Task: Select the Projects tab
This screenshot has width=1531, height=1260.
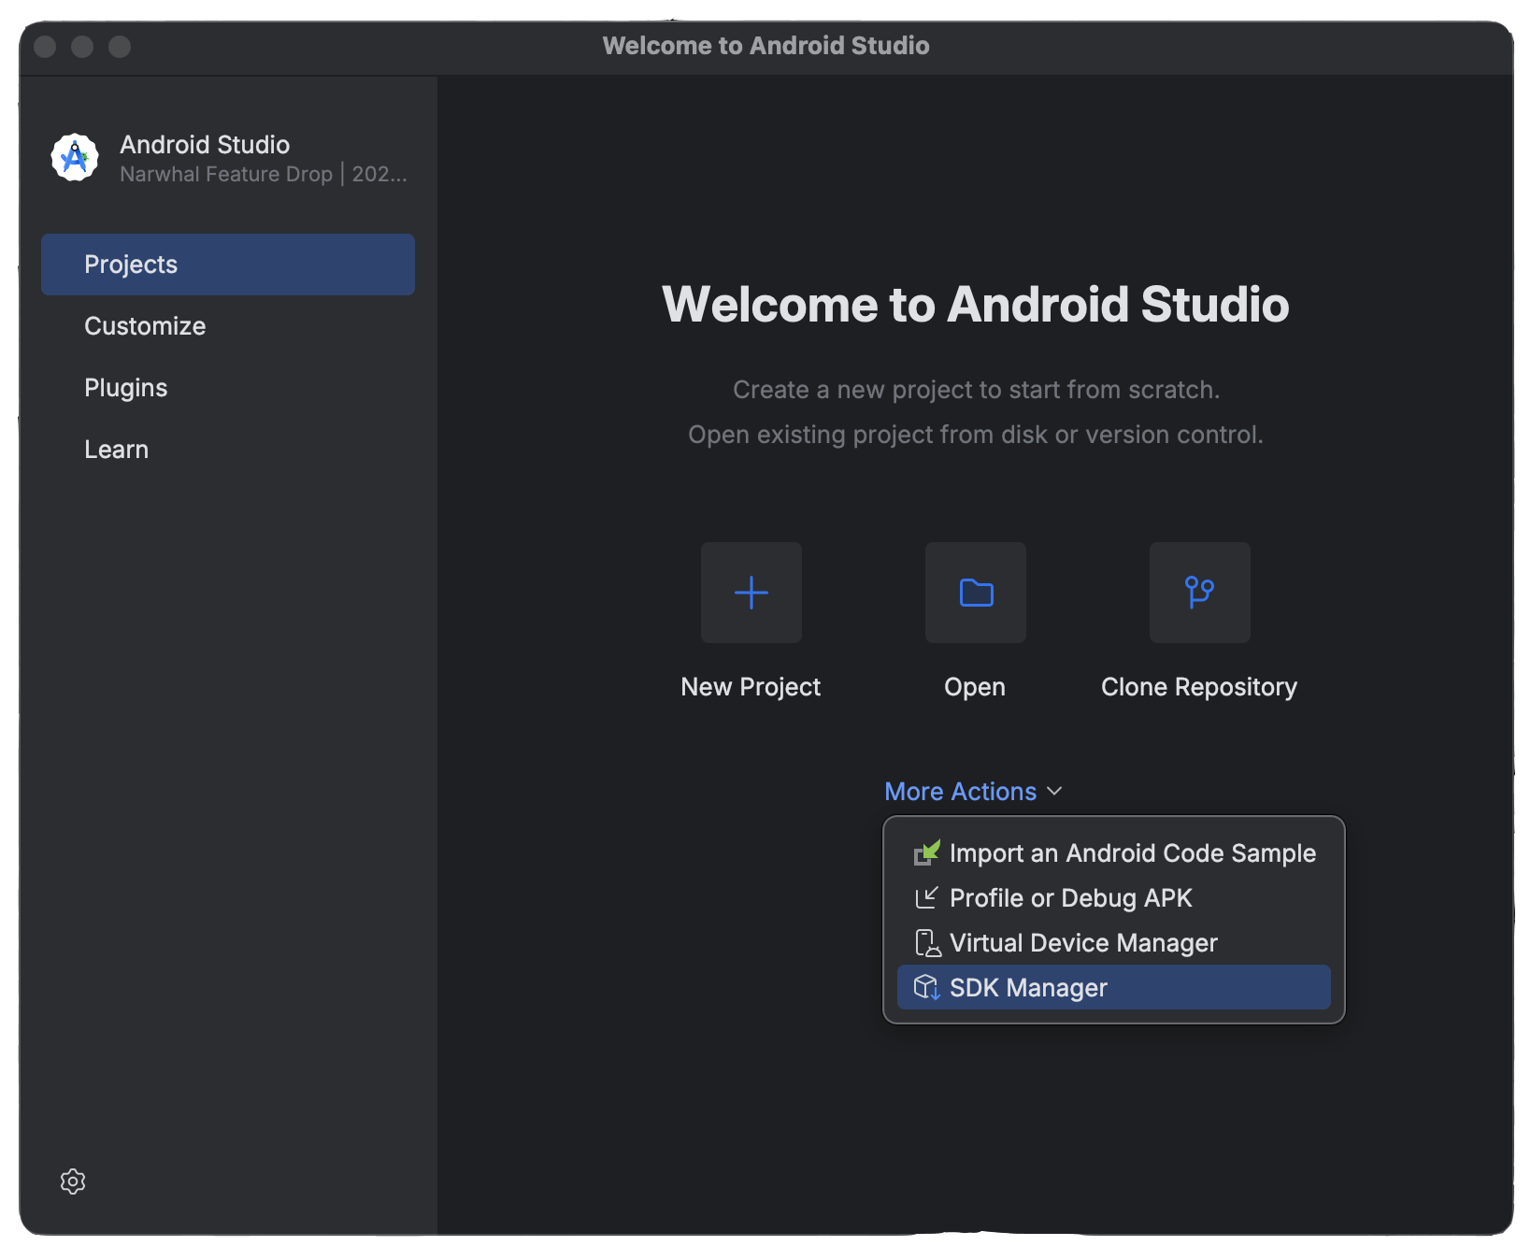Action: tap(228, 265)
